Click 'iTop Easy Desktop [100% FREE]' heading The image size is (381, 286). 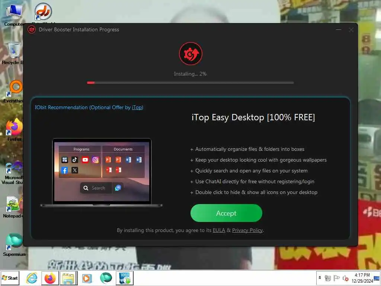[x=253, y=117]
